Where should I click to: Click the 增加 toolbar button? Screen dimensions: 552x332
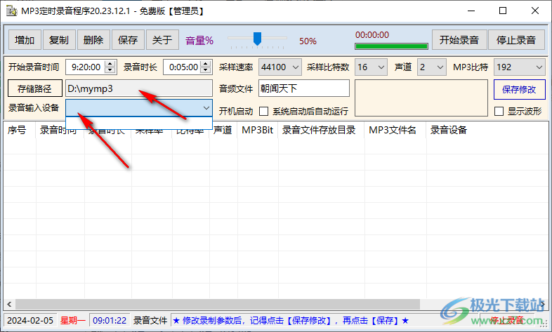25,40
